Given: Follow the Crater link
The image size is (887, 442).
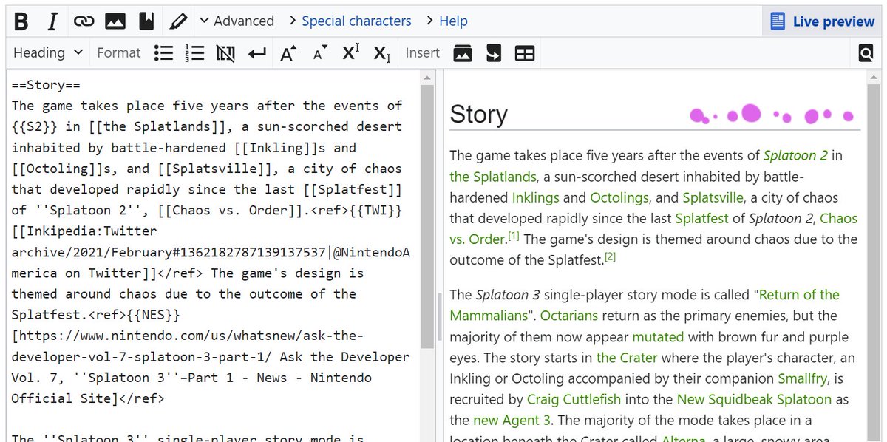Looking at the screenshot, I should pyautogui.click(x=627, y=358).
